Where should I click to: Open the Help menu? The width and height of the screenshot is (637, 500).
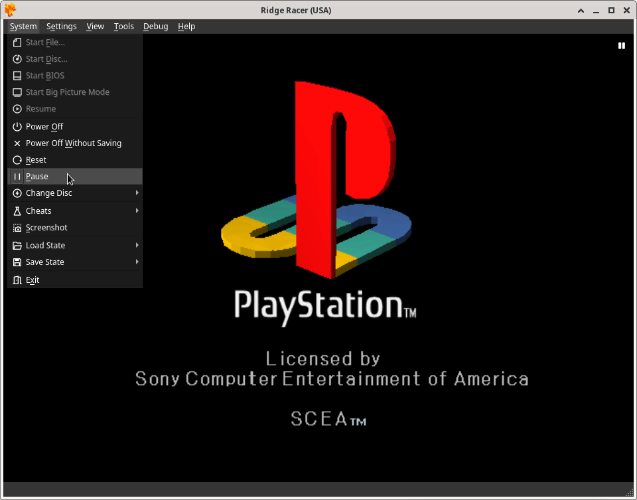(x=186, y=27)
